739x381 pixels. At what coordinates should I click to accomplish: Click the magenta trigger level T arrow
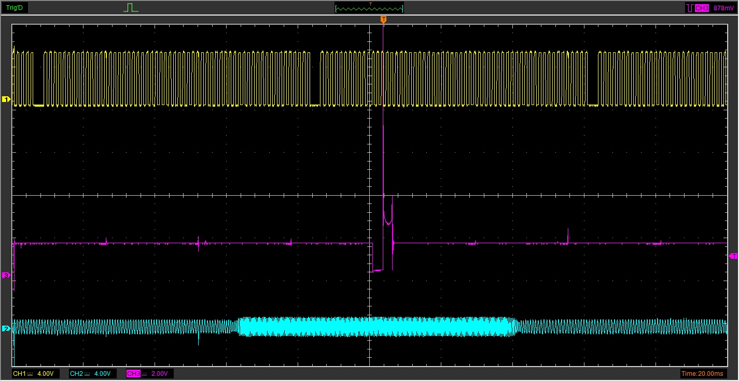coord(733,256)
